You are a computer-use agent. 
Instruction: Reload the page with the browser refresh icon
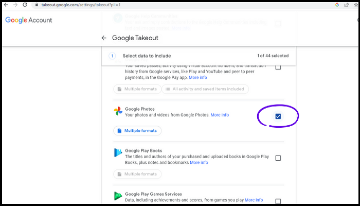tap(25, 5)
